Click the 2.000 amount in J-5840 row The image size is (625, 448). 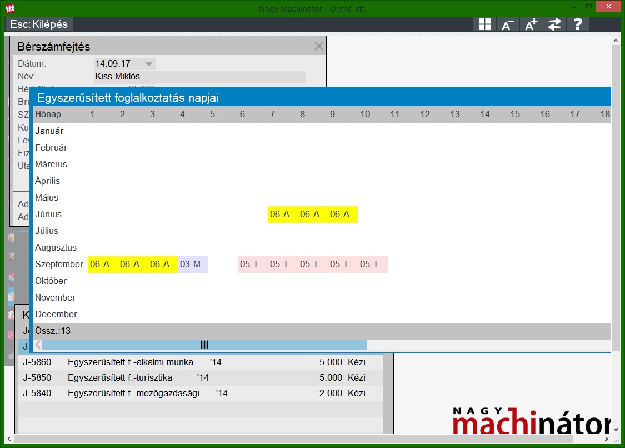[331, 394]
